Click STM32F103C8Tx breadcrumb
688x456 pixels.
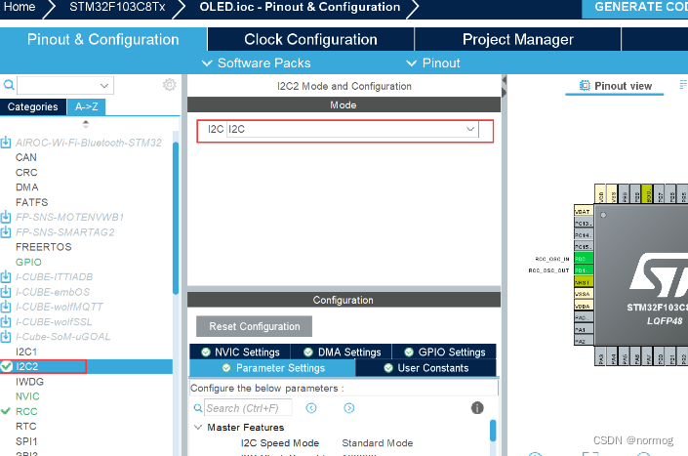[x=117, y=7]
